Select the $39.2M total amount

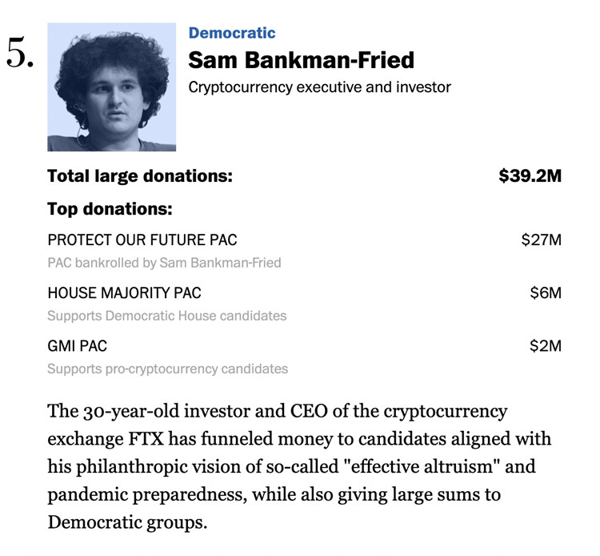pyautogui.click(x=530, y=176)
